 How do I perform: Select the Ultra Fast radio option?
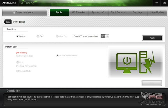[x=57, y=36]
